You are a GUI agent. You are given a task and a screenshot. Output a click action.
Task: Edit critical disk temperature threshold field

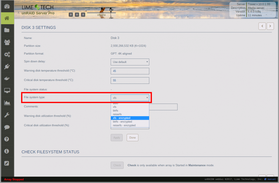coord(130,80)
